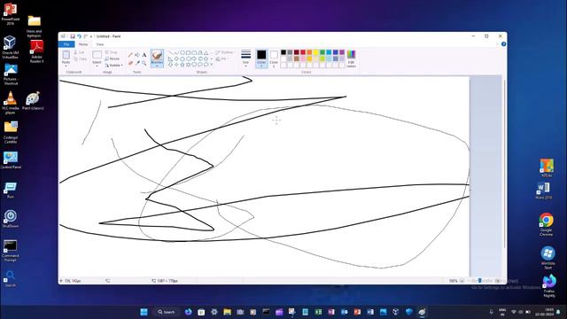The width and height of the screenshot is (567, 319).
Task: Pick the five-point Star shape
Action: coord(183,65)
